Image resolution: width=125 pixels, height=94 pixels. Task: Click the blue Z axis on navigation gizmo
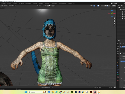click(x=112, y=11)
